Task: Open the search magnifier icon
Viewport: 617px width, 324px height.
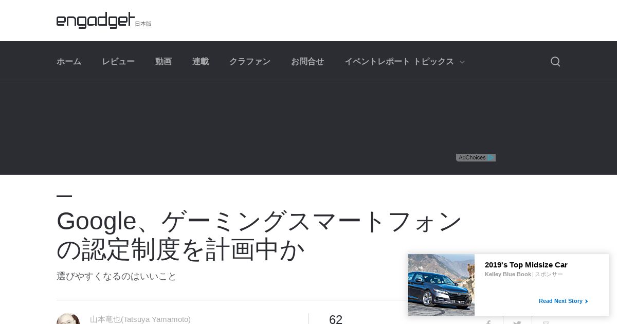Action: coord(555,62)
